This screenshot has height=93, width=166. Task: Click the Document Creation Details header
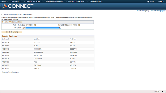(12, 22)
